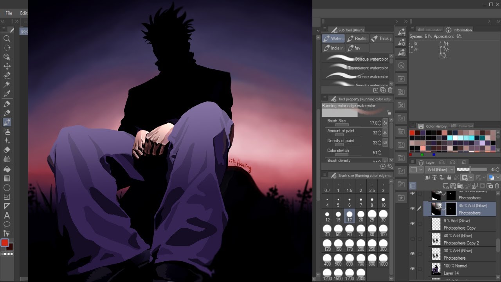Switch to the India ink tab

tap(333, 48)
